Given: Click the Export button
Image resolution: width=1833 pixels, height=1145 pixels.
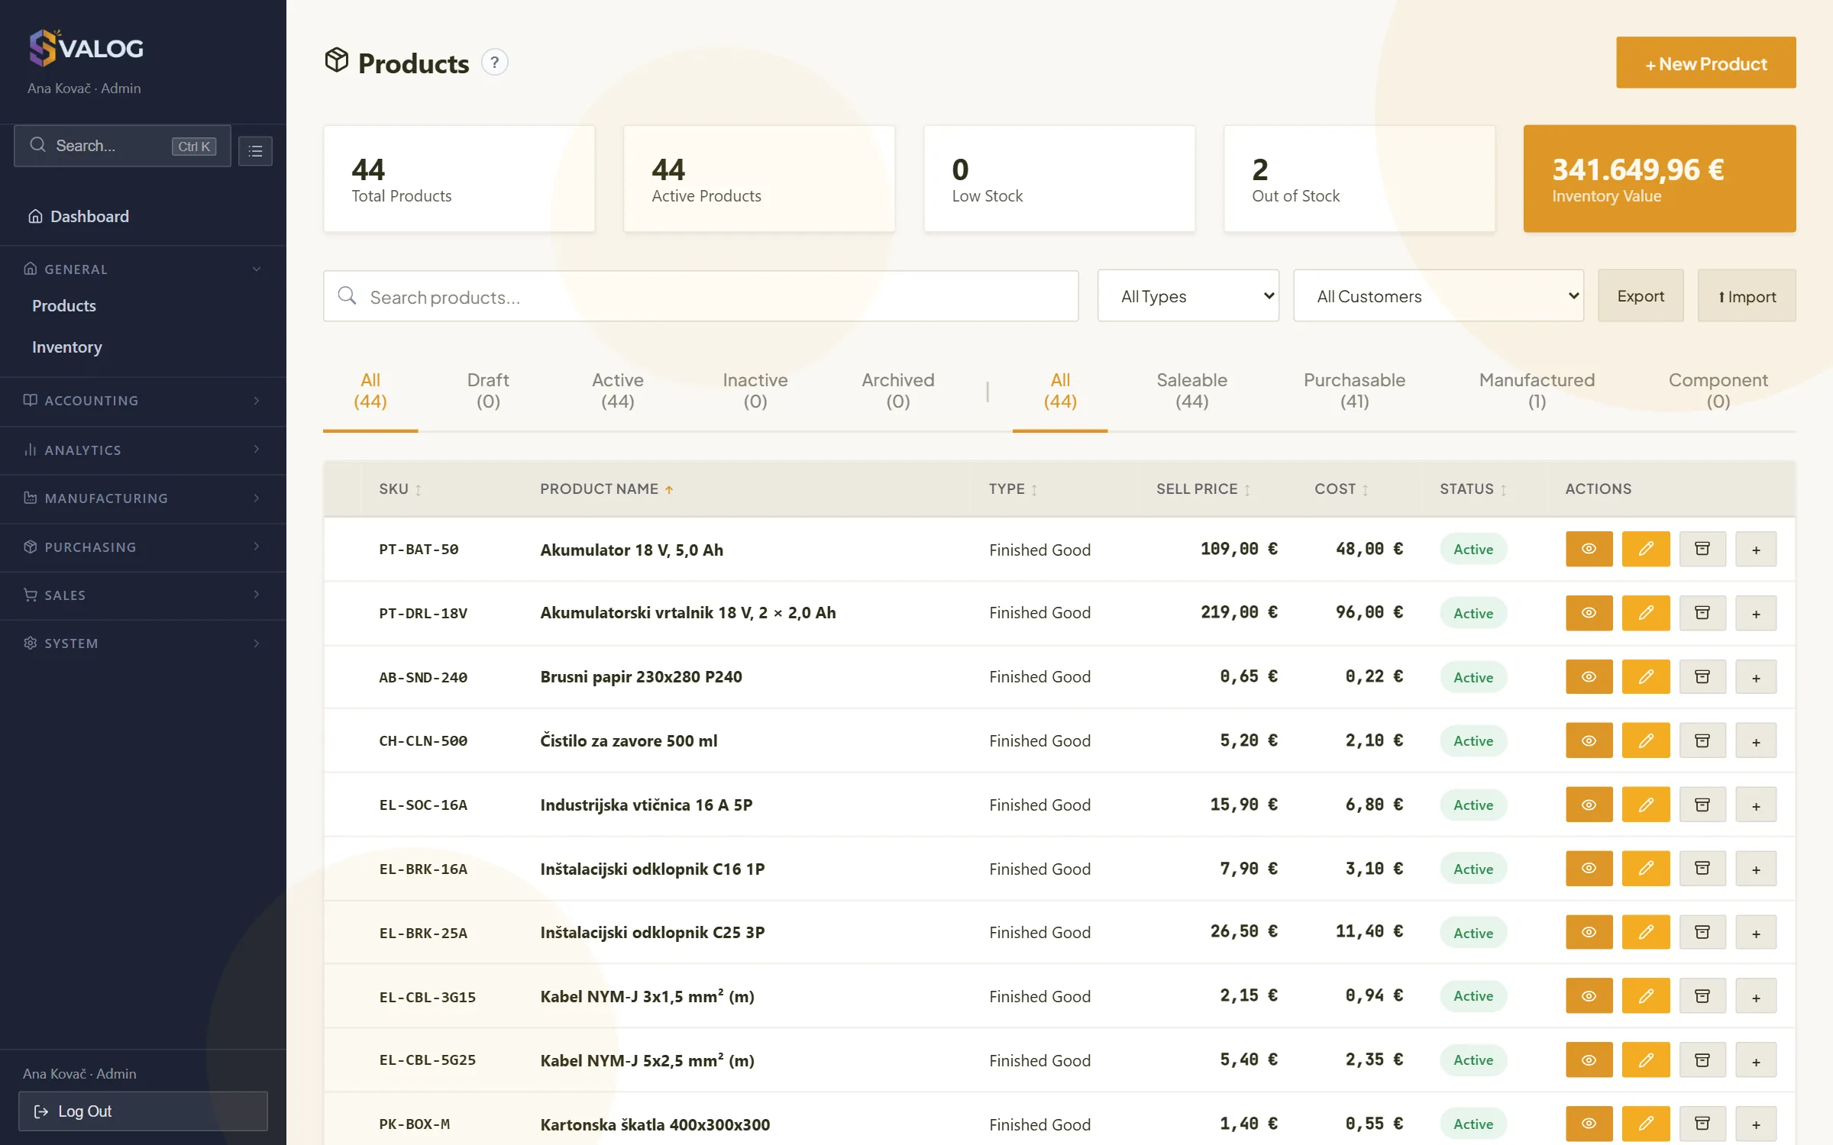Looking at the screenshot, I should (1641, 296).
